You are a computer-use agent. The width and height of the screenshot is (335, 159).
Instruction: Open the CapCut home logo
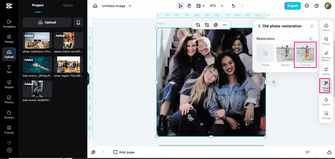[9, 6]
